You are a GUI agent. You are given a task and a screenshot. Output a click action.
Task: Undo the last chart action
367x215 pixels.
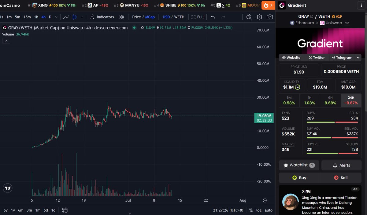point(213,17)
